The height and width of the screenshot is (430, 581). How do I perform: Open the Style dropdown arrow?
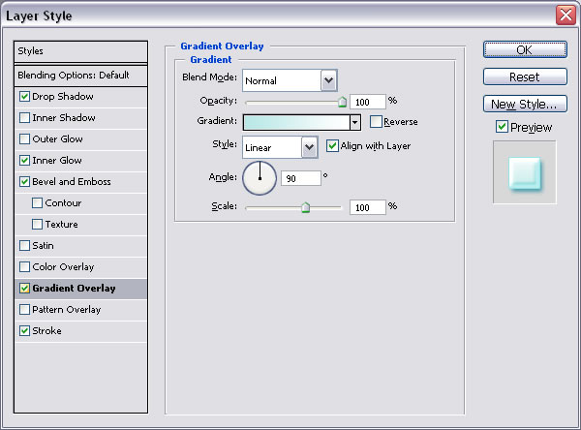click(x=310, y=147)
